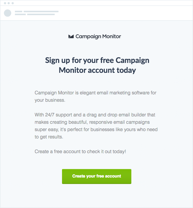Select the Campaign Monitor wordmark text
The width and height of the screenshot is (193, 208).
coord(98,36)
